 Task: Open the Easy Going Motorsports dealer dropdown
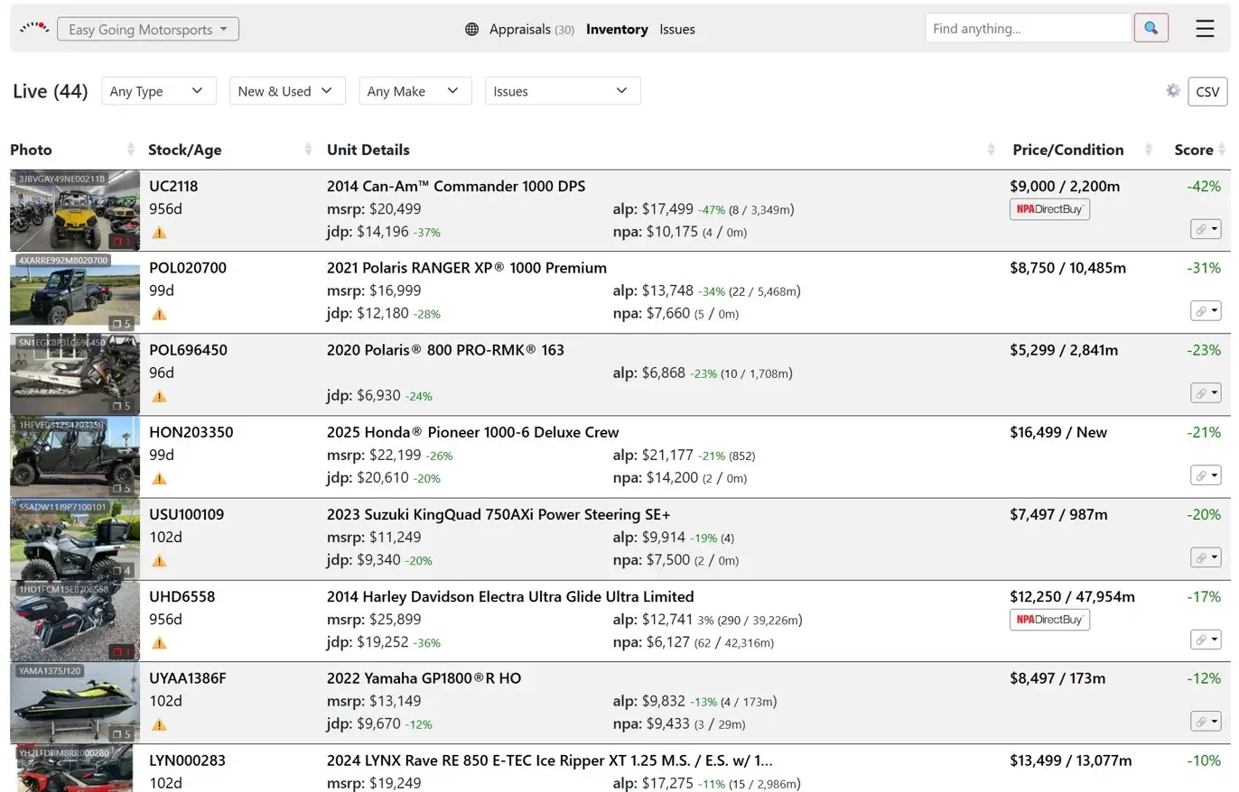pyautogui.click(x=148, y=29)
